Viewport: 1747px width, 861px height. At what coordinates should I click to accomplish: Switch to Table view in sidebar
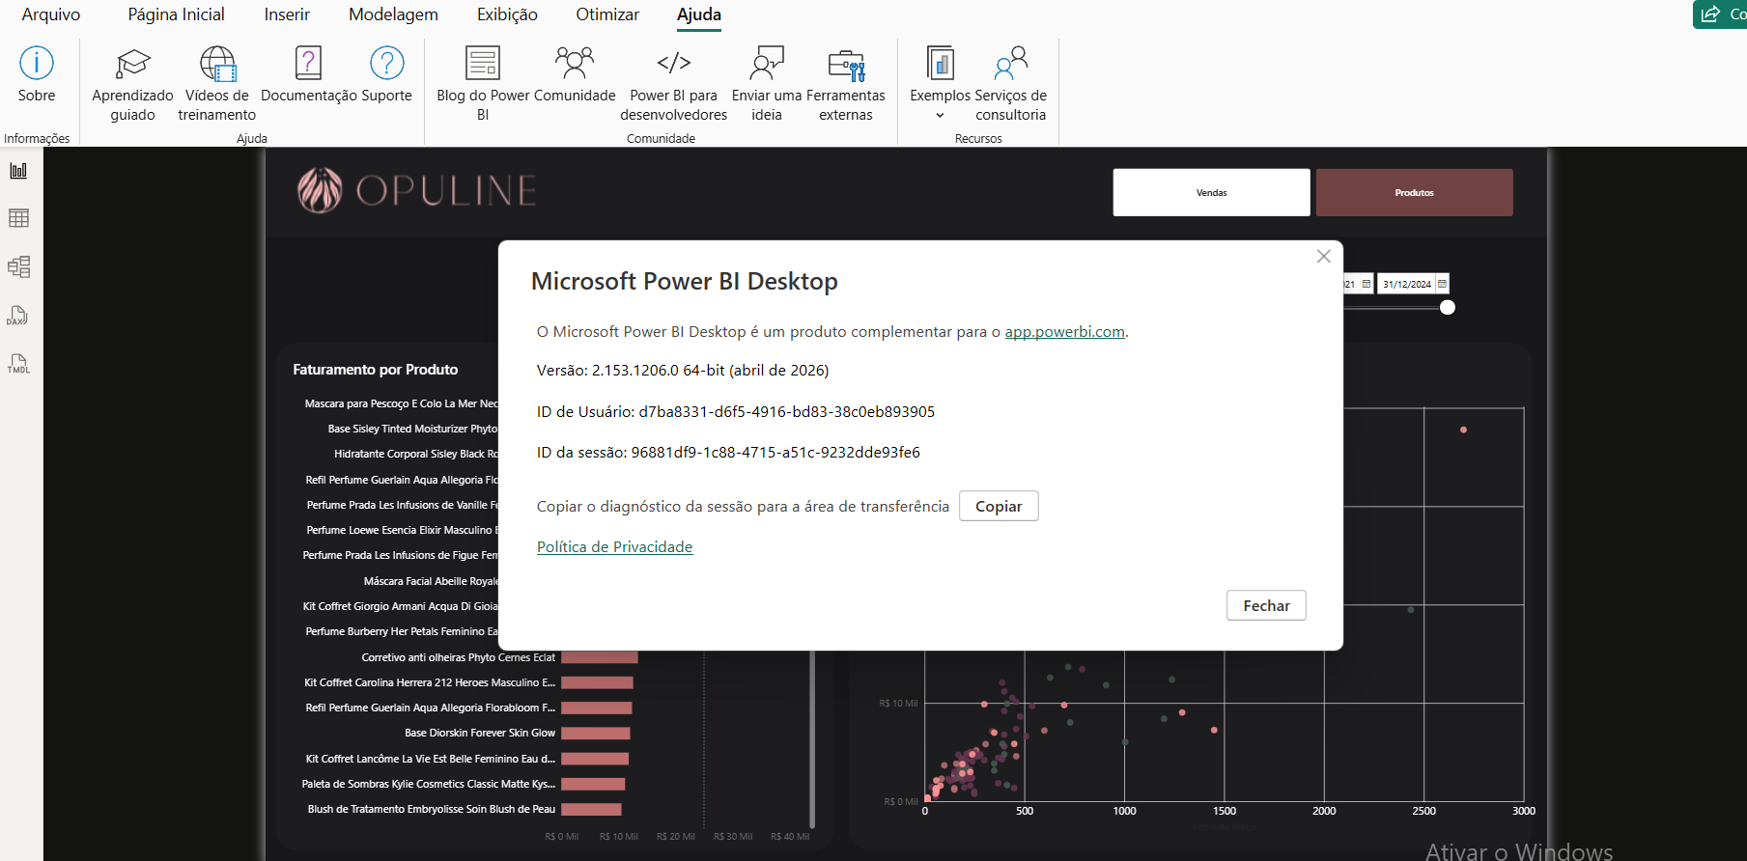click(18, 218)
